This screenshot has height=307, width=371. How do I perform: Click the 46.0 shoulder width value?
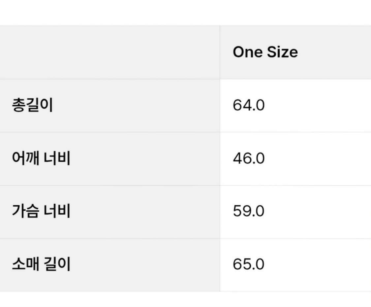(x=249, y=159)
